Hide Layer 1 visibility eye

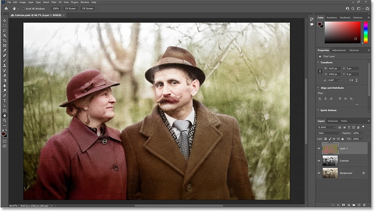point(319,149)
